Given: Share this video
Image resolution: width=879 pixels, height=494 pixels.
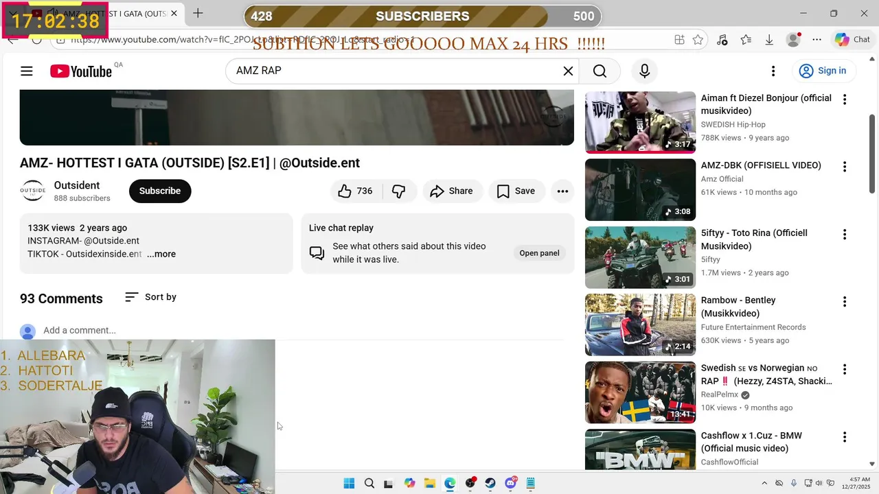Looking at the screenshot, I should (452, 191).
